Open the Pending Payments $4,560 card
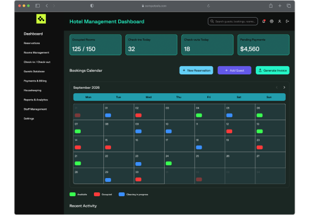Viewport: 310px width, 215px height. pyautogui.click(x=264, y=45)
